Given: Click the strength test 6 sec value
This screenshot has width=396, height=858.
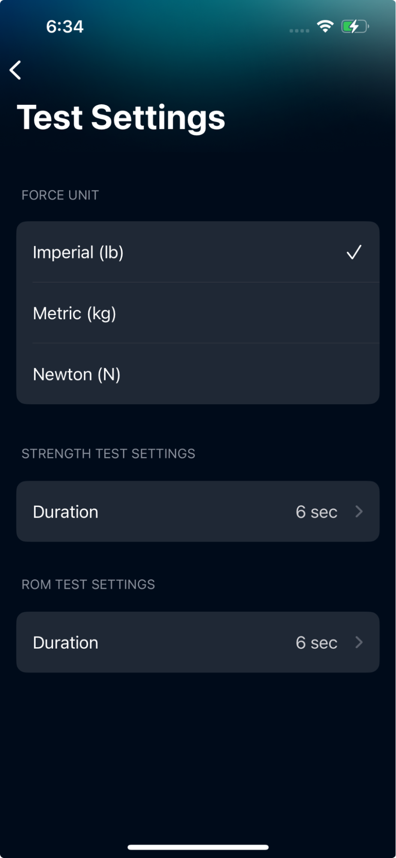Looking at the screenshot, I should tap(316, 512).
